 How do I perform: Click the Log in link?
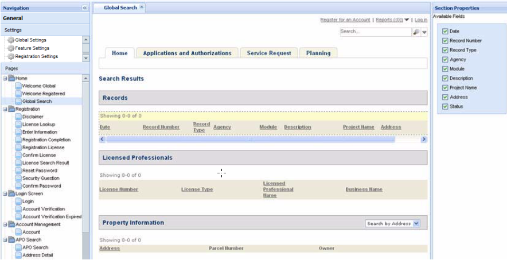pos(420,20)
